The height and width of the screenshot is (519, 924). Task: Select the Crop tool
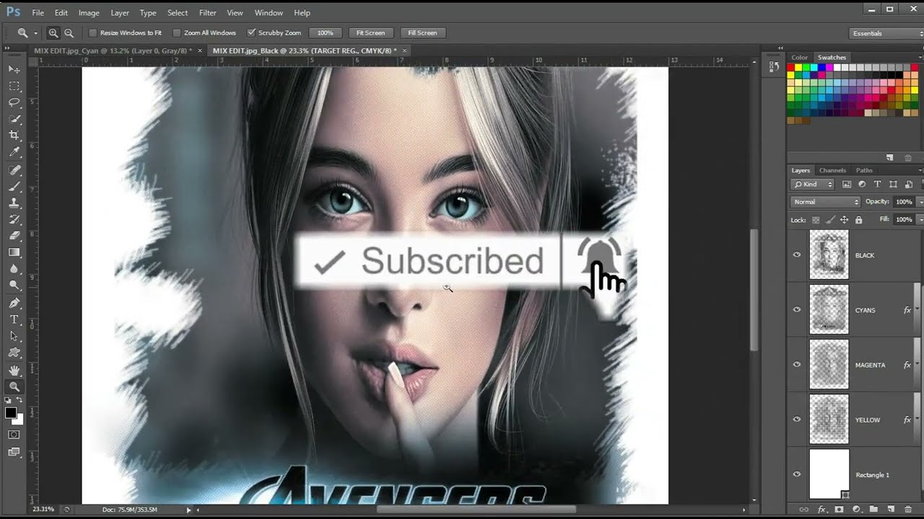(x=14, y=136)
